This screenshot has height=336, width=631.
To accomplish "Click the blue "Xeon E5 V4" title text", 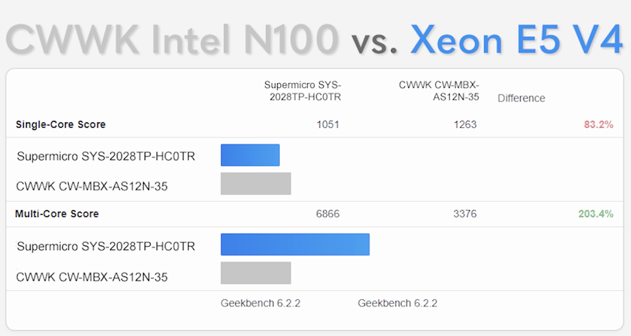I will pos(516,39).
